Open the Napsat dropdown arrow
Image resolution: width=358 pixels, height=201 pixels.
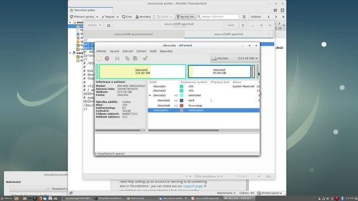pyautogui.click(x=117, y=17)
